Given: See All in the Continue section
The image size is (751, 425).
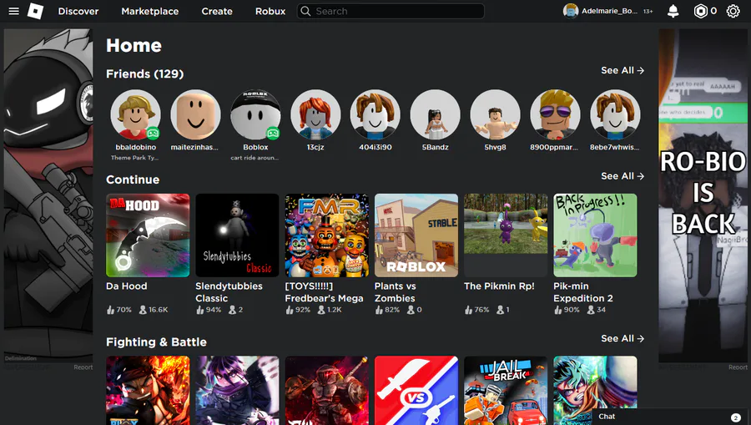Looking at the screenshot, I should click(622, 176).
